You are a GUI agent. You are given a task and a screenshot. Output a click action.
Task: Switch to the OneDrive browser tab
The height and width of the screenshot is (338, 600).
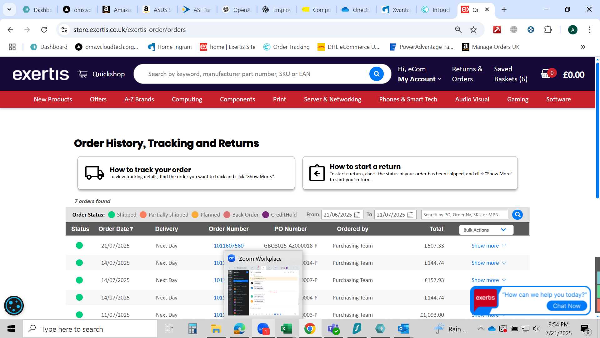pos(356,9)
